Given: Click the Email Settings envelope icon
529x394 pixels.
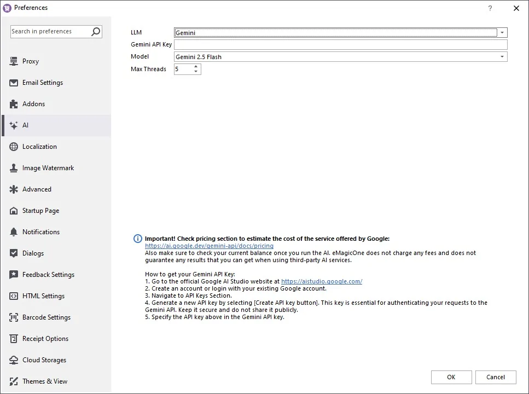Looking at the screenshot, I should [14, 83].
